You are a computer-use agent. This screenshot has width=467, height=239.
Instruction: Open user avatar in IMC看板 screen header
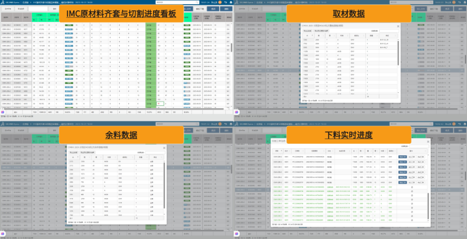pos(220,2)
